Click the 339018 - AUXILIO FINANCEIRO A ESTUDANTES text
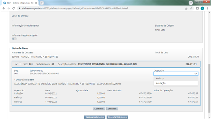 (x=35, y=57)
